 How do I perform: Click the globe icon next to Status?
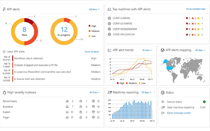pyautogui.click(x=163, y=93)
